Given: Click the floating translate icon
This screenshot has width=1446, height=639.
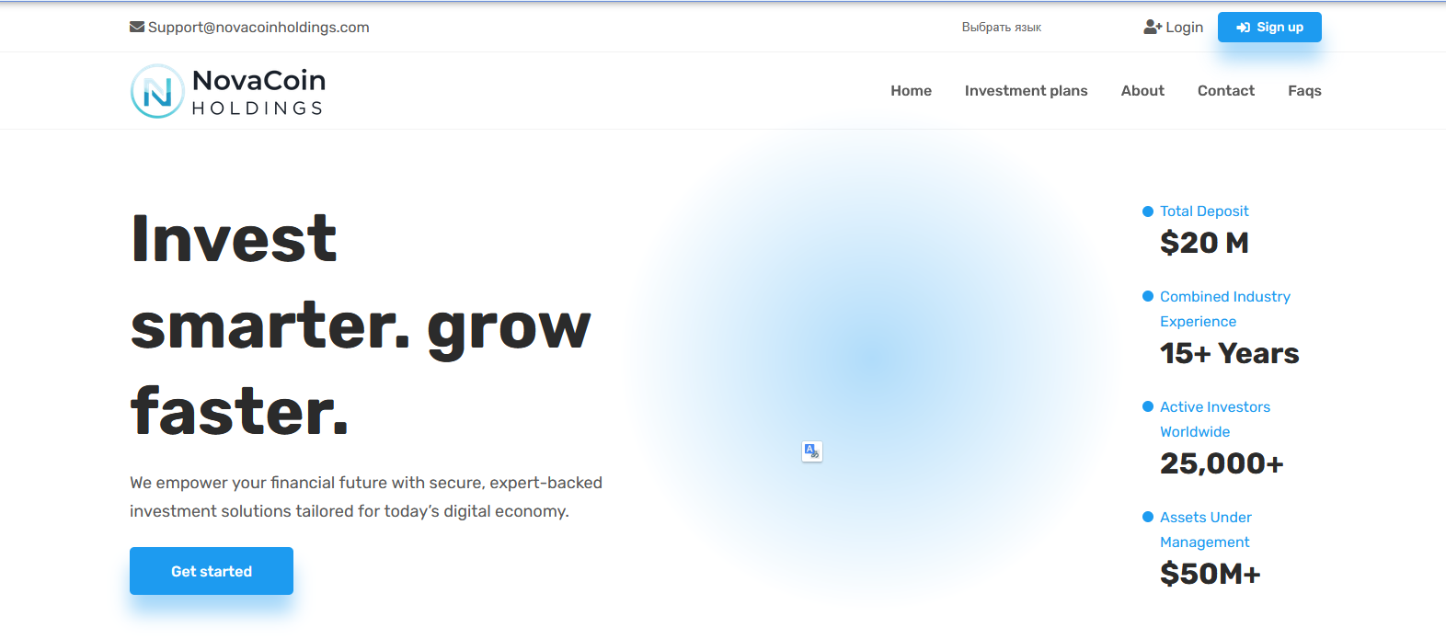Looking at the screenshot, I should coord(811,451).
